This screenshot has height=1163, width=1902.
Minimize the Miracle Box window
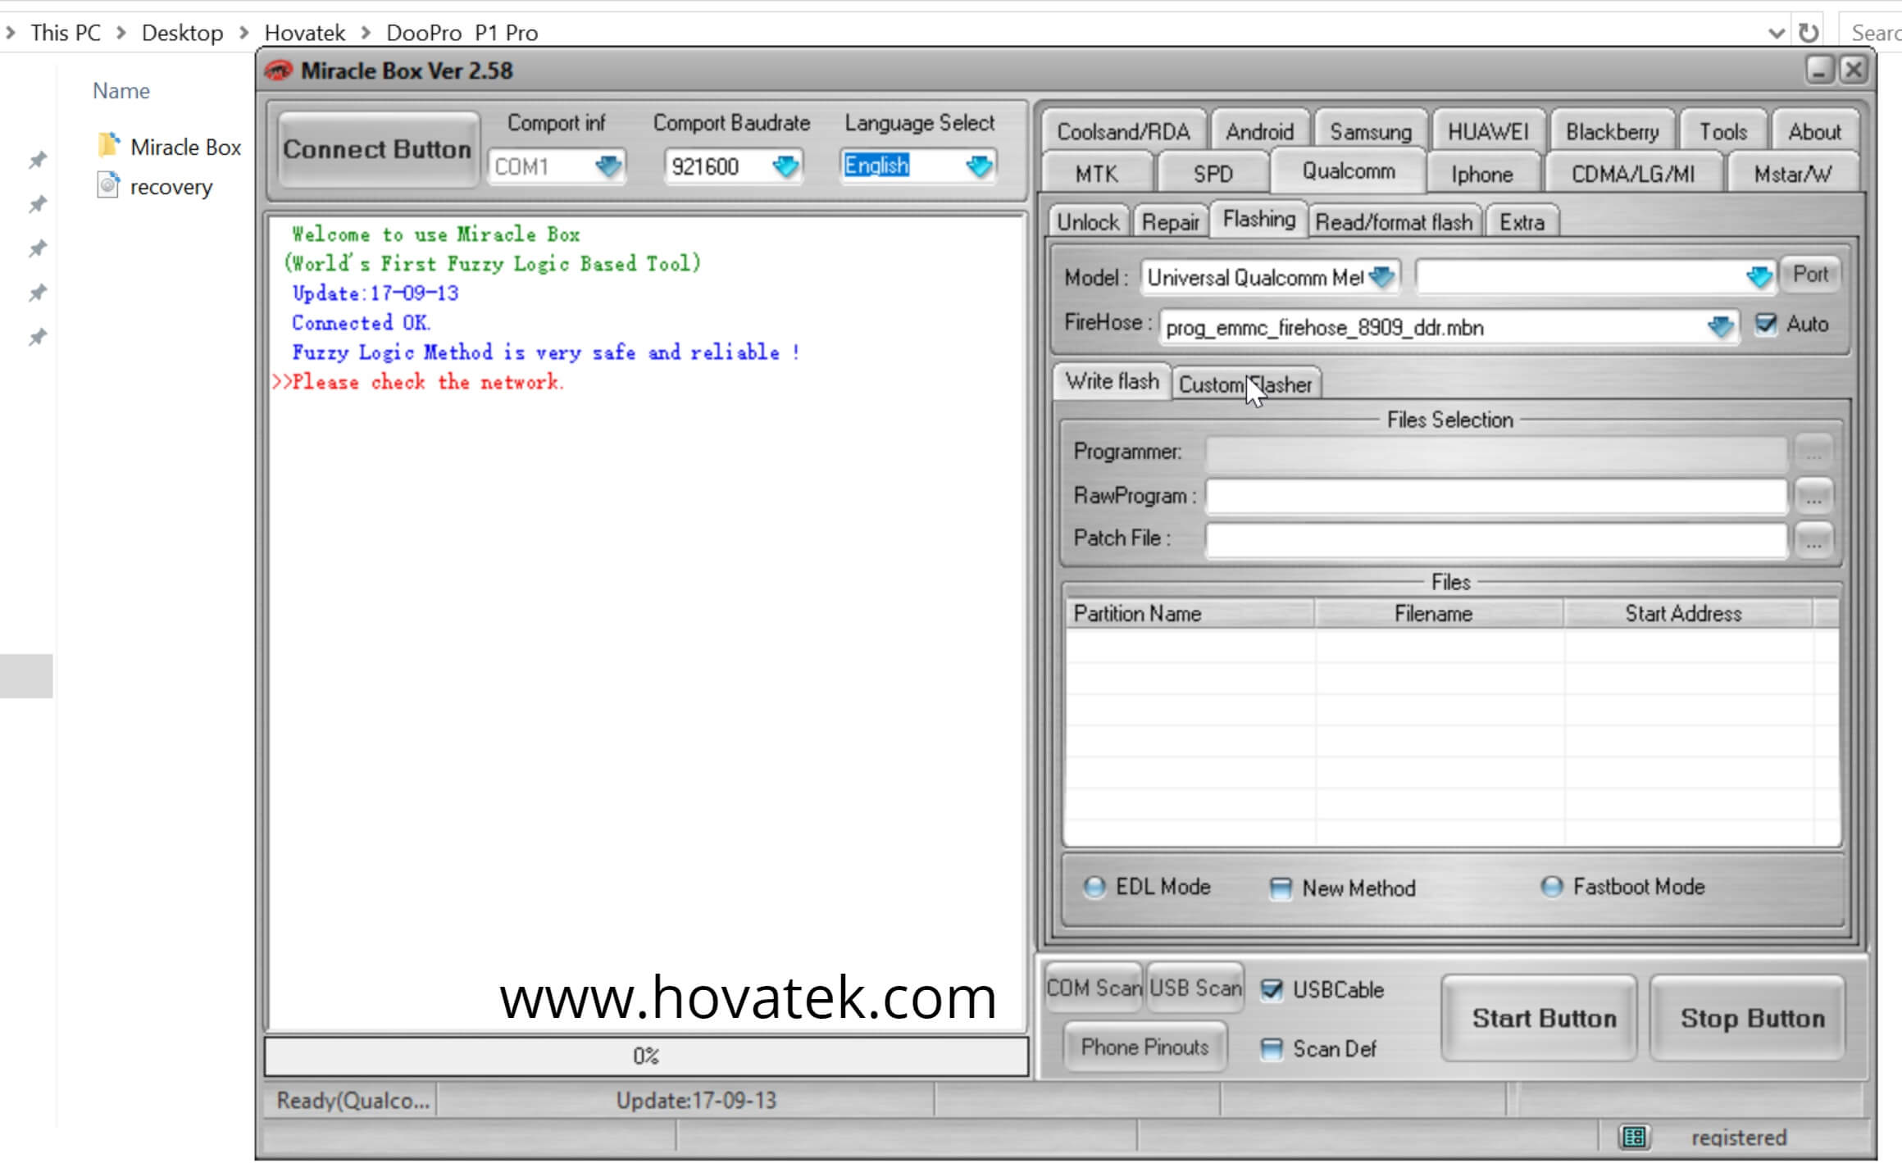[1819, 70]
